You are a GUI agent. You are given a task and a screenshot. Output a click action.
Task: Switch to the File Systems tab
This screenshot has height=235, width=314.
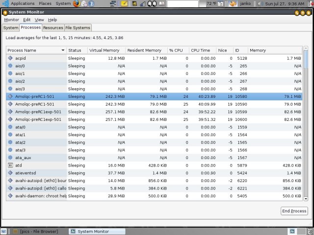pos(78,28)
